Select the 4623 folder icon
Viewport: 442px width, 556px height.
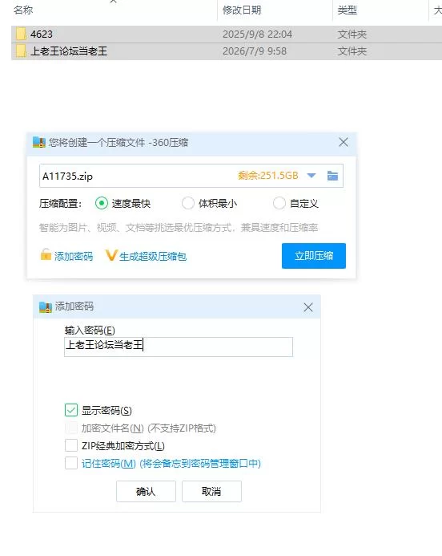tap(21, 34)
